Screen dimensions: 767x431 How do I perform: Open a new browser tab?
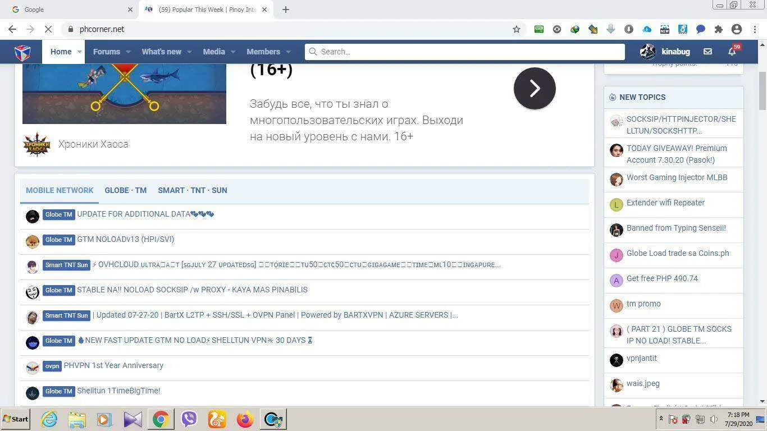point(286,10)
